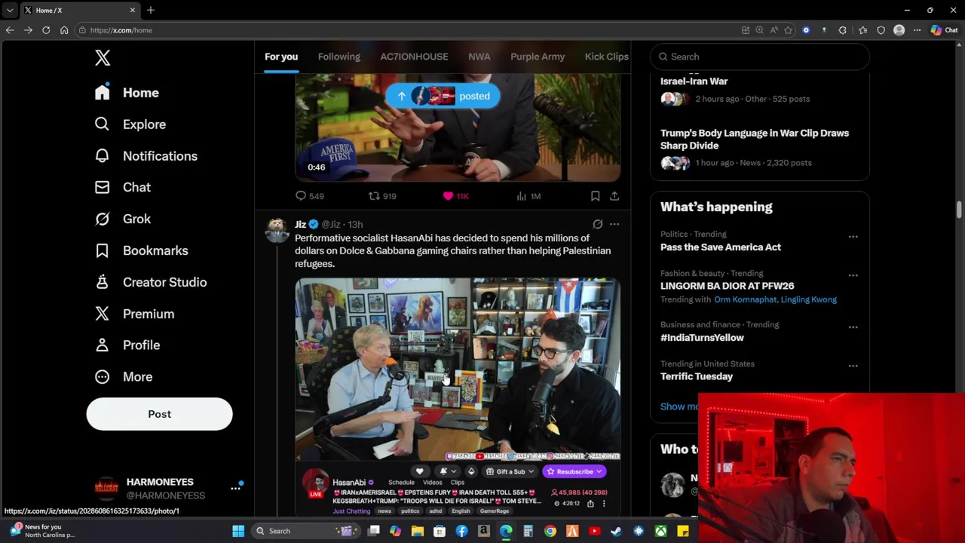Go to Notifications

coord(146,156)
